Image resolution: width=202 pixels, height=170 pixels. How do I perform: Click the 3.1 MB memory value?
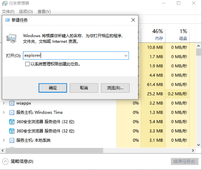point(156,140)
